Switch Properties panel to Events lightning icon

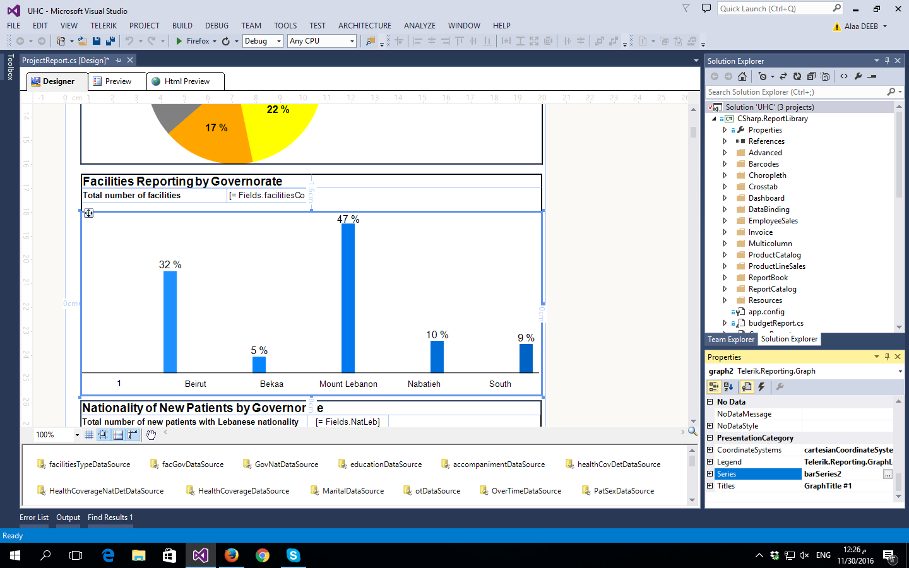(761, 387)
